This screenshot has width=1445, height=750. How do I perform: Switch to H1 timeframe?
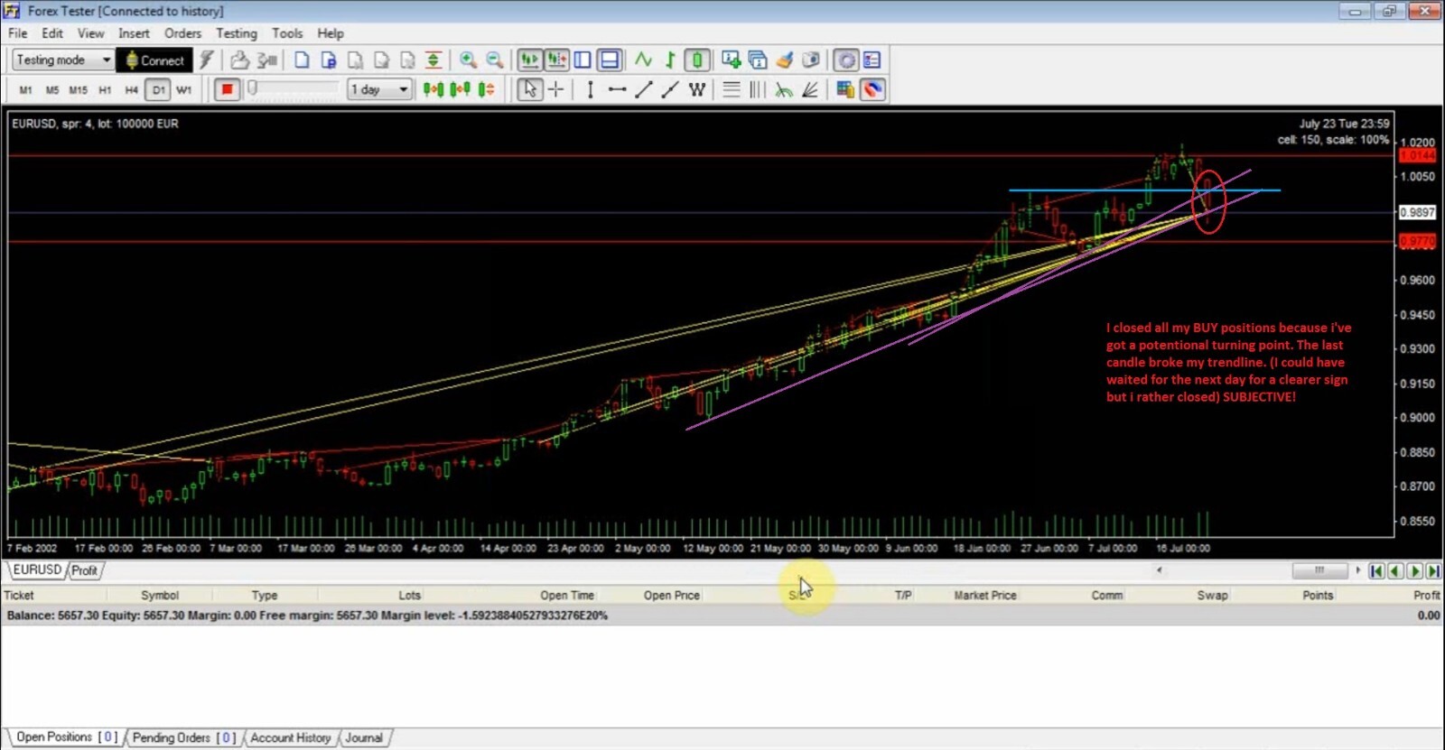tap(105, 89)
